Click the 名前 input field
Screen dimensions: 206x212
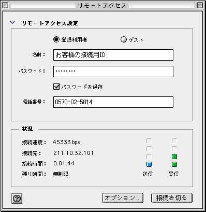(113, 55)
